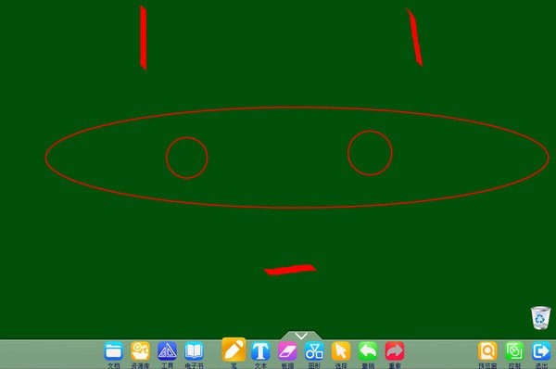This screenshot has width=556, height=369.
Task: Click the right slanted red stroke
Action: coord(414,37)
